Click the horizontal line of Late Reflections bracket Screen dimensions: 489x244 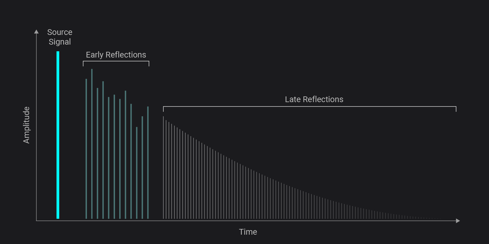[x=309, y=107]
